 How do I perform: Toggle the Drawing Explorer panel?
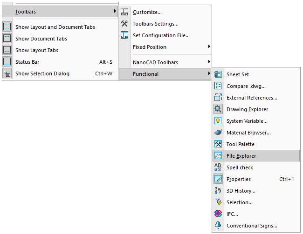[247, 109]
